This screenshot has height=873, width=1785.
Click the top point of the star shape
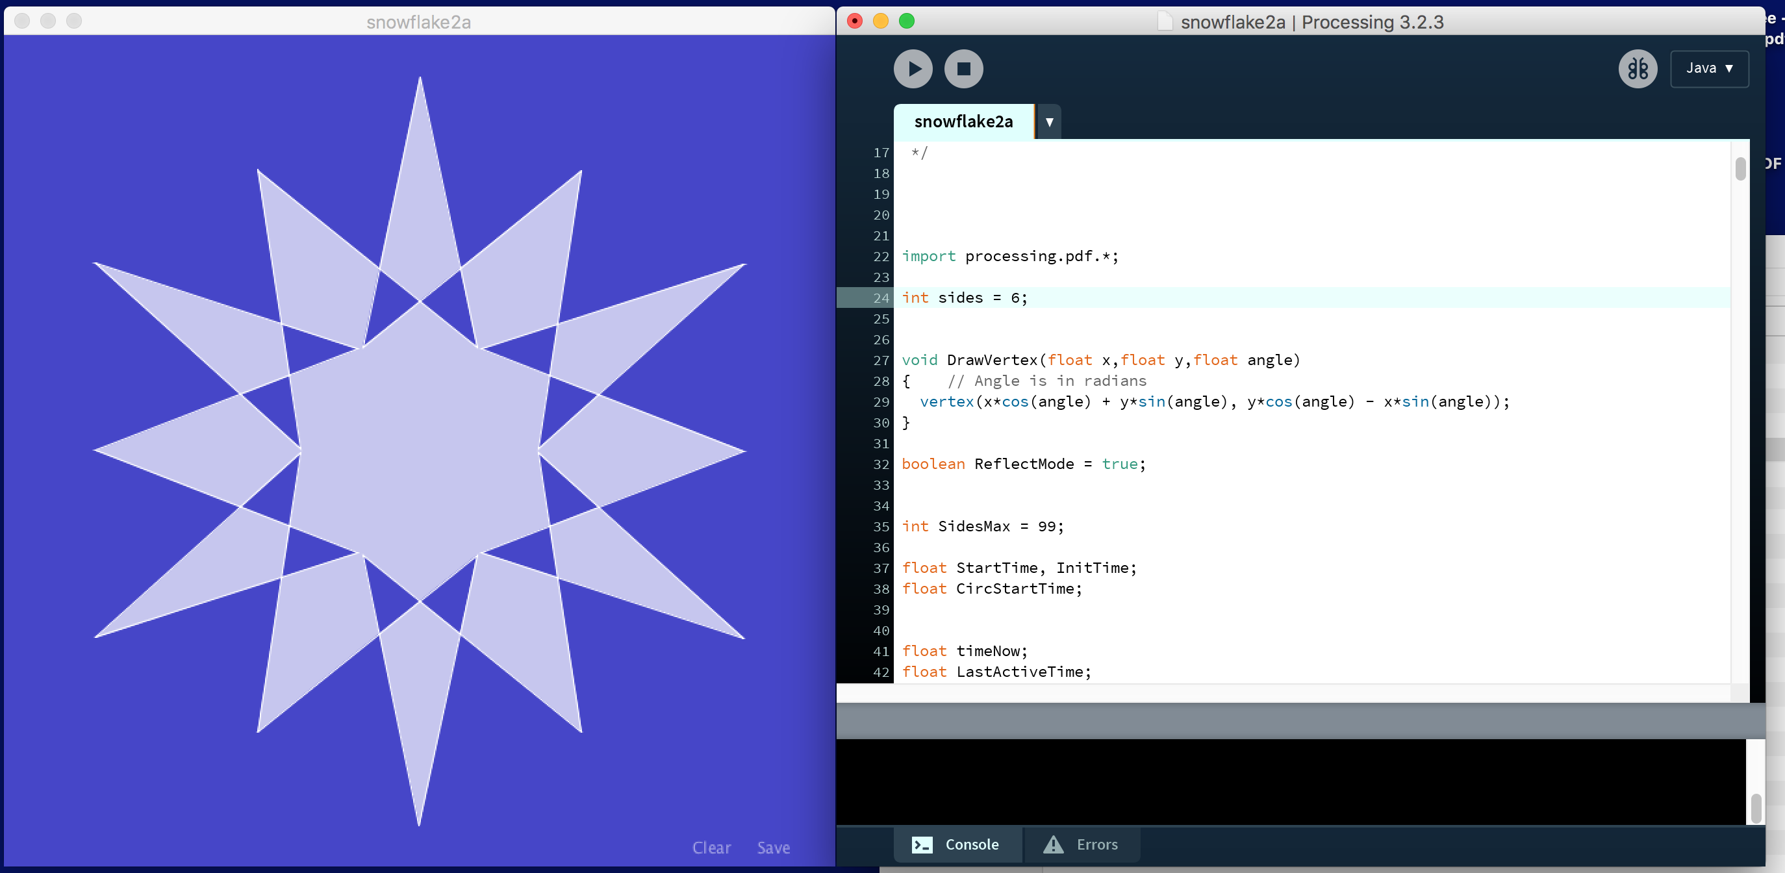click(x=419, y=79)
